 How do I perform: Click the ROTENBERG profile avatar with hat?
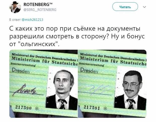15,7
